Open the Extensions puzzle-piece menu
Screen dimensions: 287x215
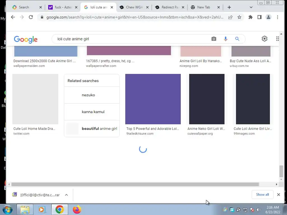point(250,17)
